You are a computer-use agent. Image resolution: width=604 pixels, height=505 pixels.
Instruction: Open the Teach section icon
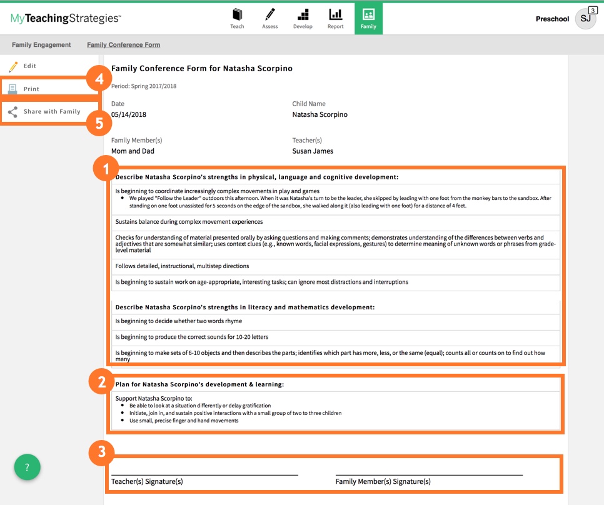pos(238,14)
